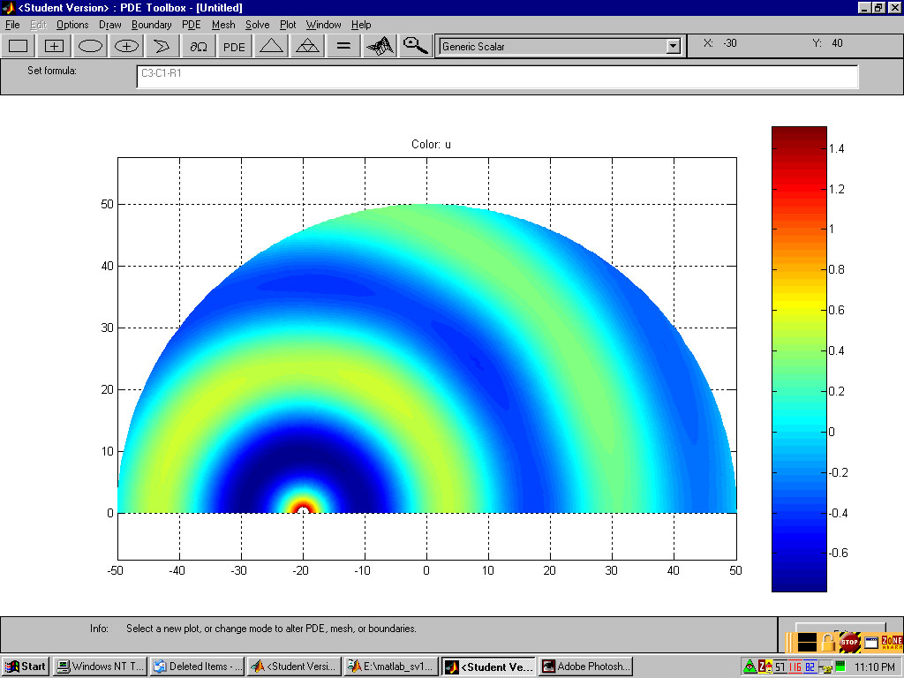Select the Draw ellipse tool
Screen dimensions: 904x678
coord(91,46)
